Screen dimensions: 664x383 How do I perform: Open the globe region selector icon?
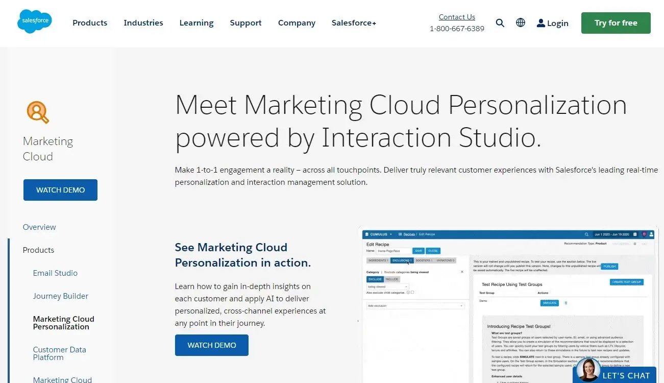[x=521, y=23]
